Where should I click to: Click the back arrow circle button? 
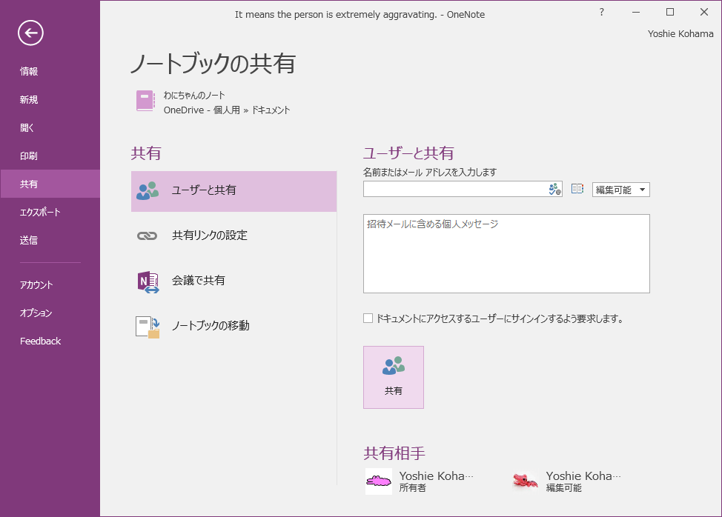tap(31, 33)
